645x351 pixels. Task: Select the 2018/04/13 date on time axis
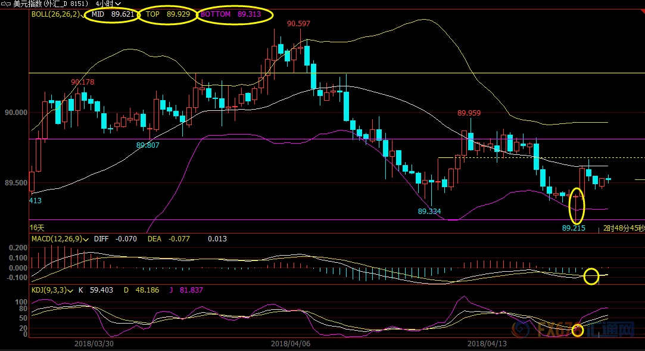pyautogui.click(x=485, y=343)
